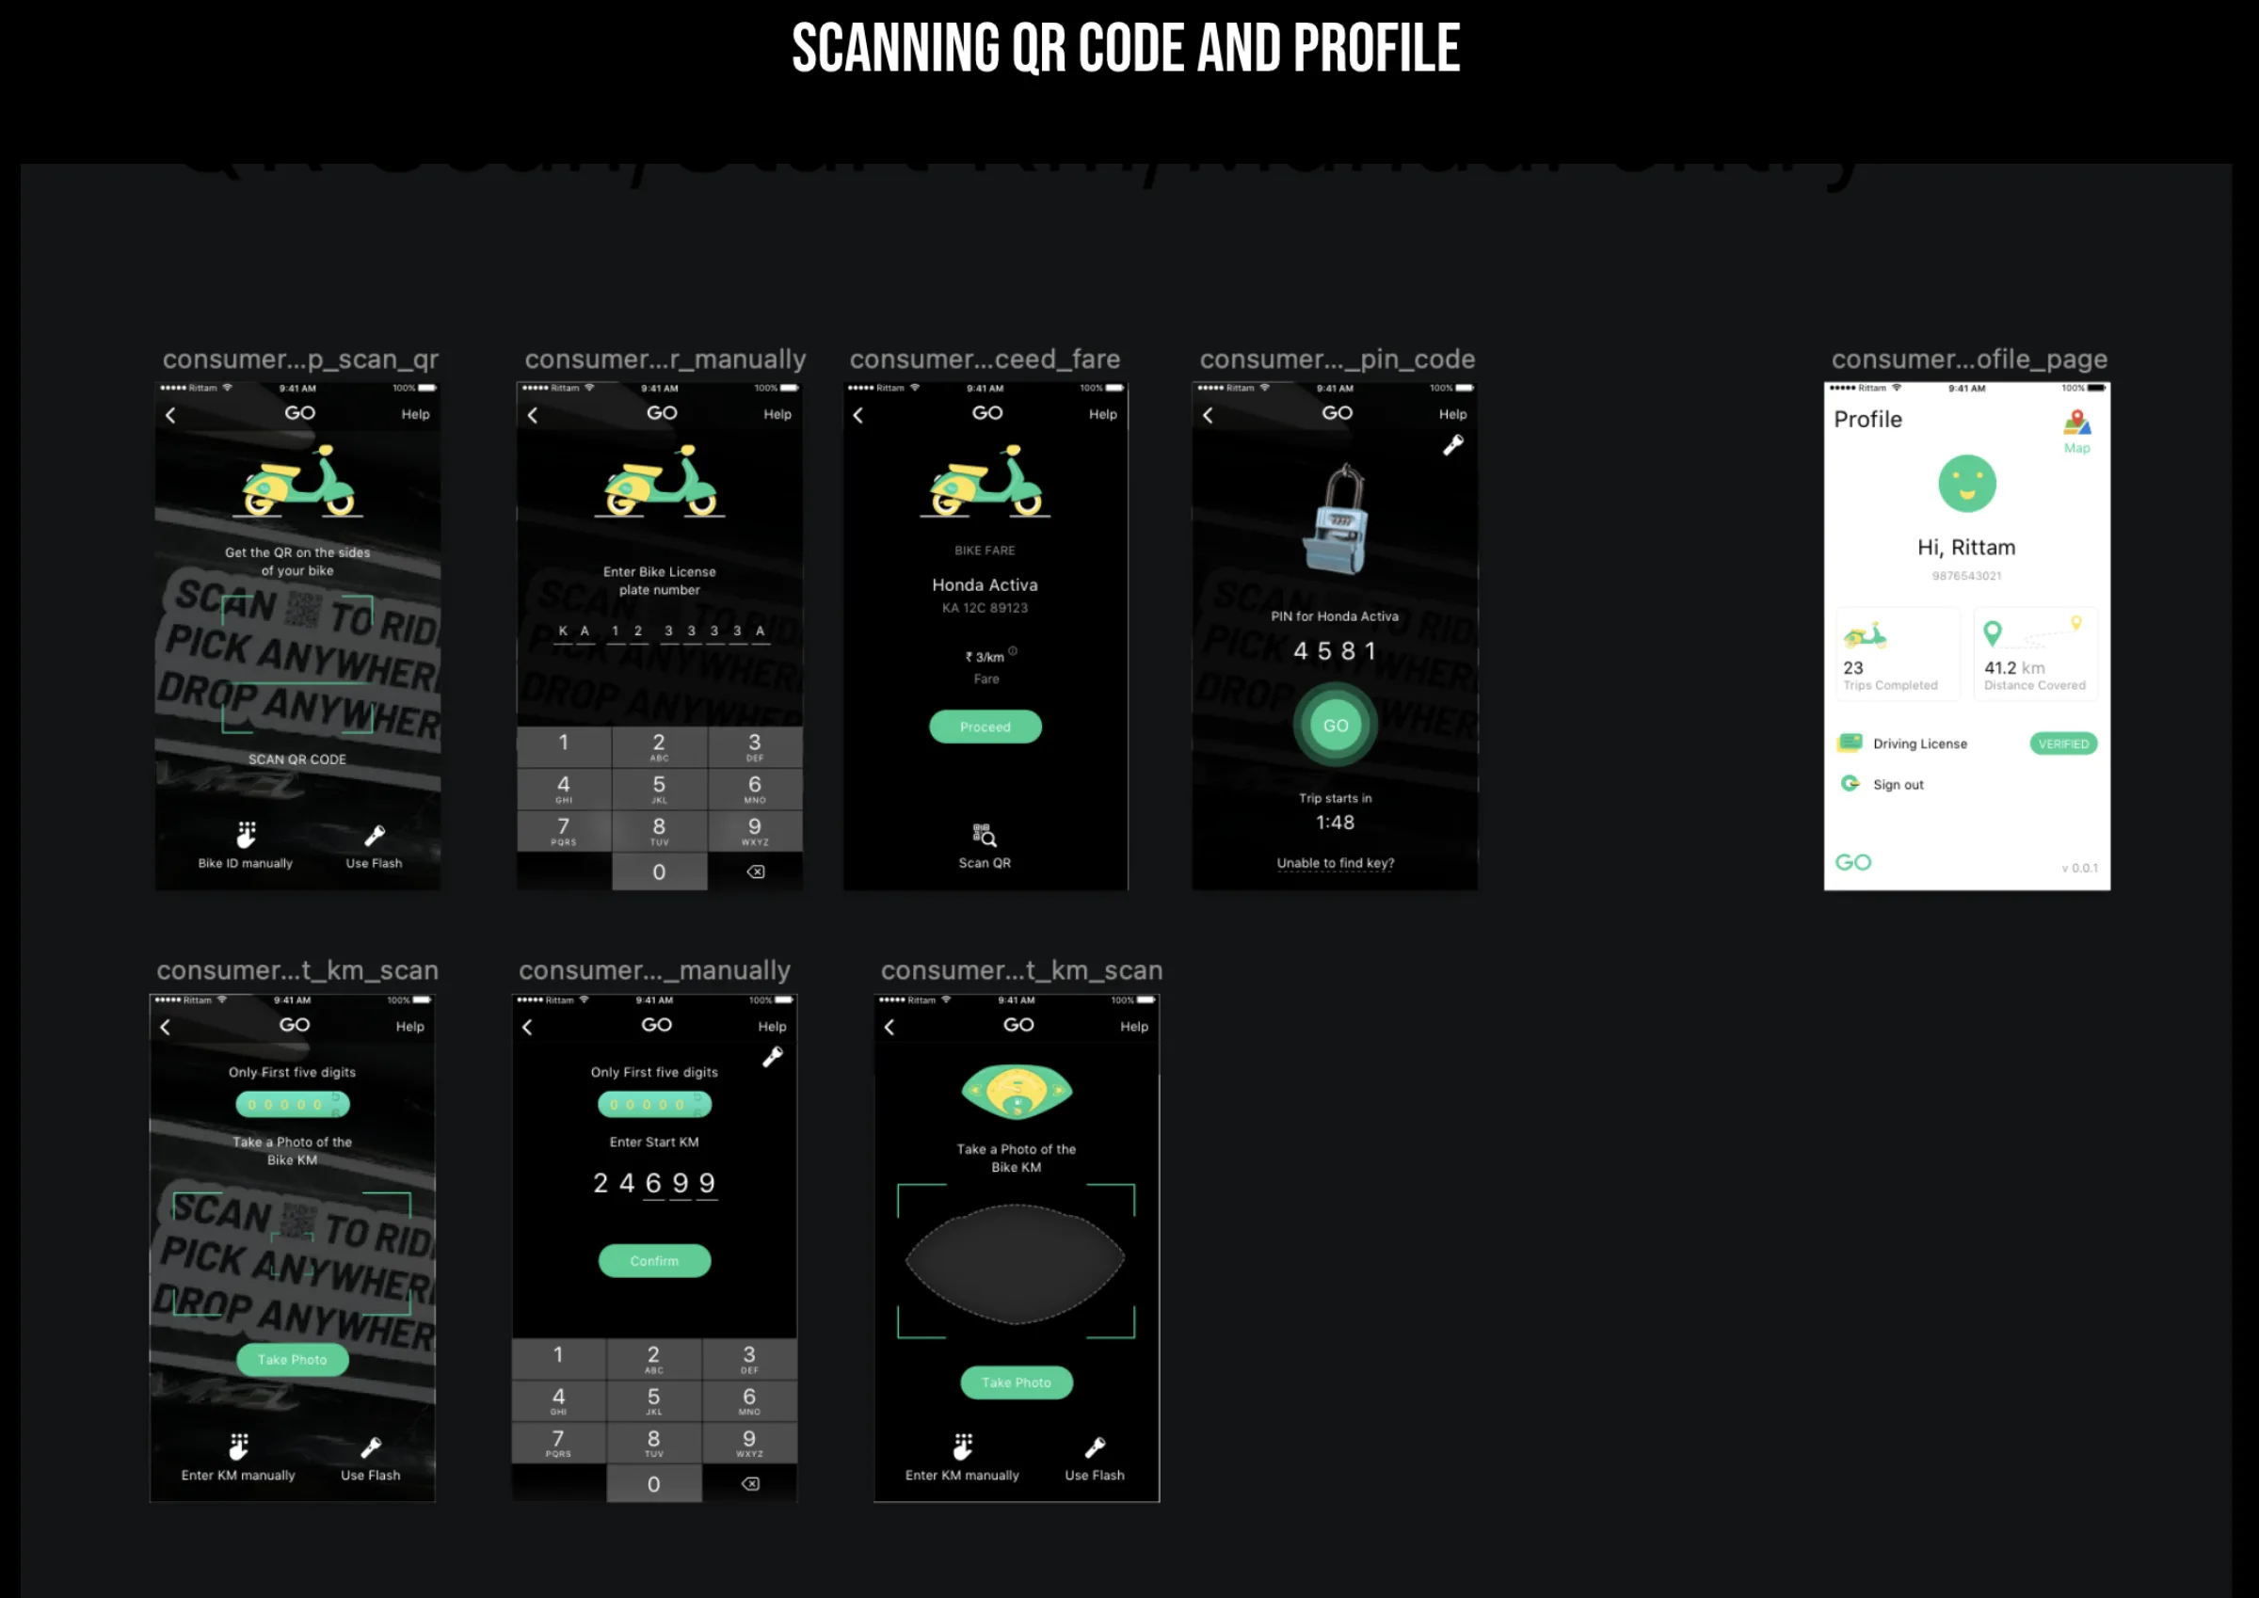
Task: Tap back arrow on ceed_fare screen
Action: click(857, 415)
